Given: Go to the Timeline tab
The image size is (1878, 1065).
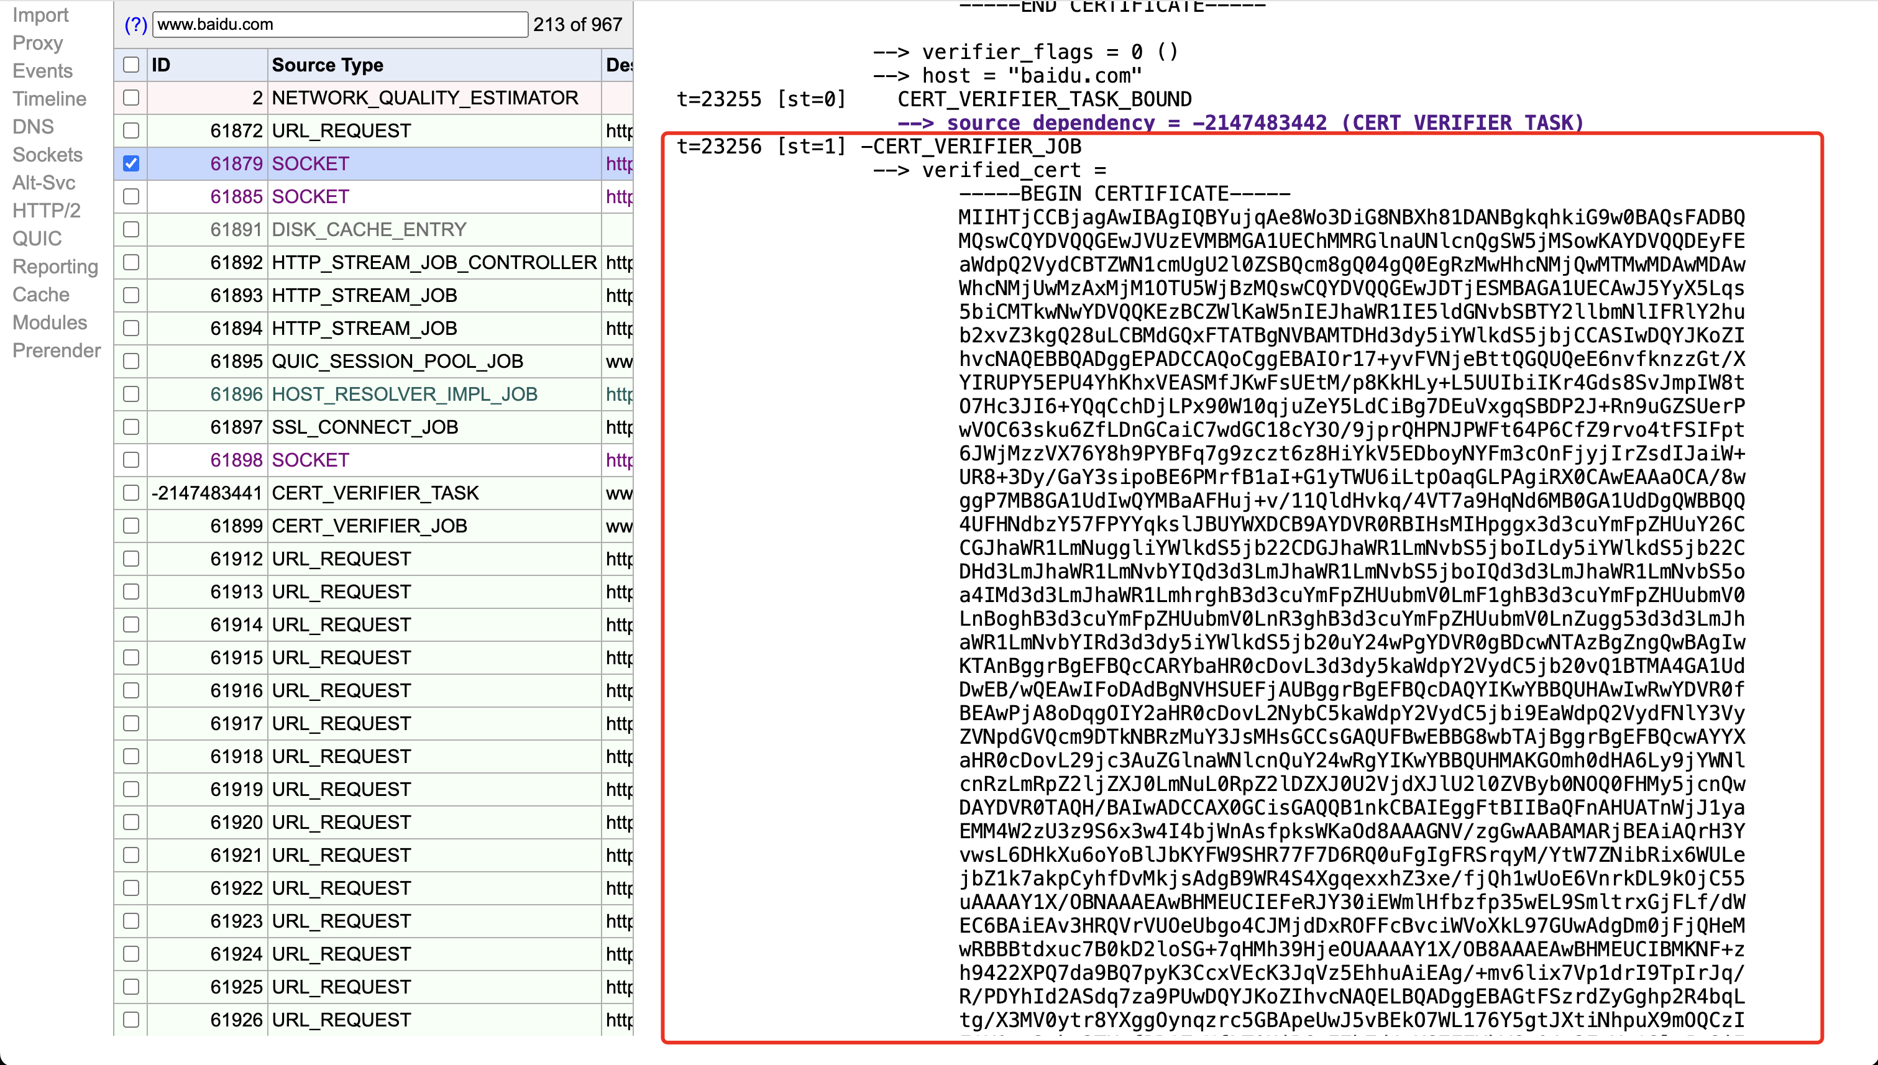Looking at the screenshot, I should (x=49, y=99).
